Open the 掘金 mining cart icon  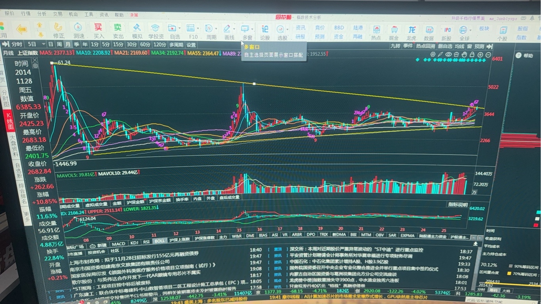click(x=394, y=30)
